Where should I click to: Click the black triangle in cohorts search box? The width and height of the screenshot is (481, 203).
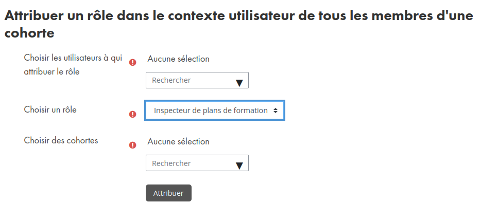(x=239, y=166)
